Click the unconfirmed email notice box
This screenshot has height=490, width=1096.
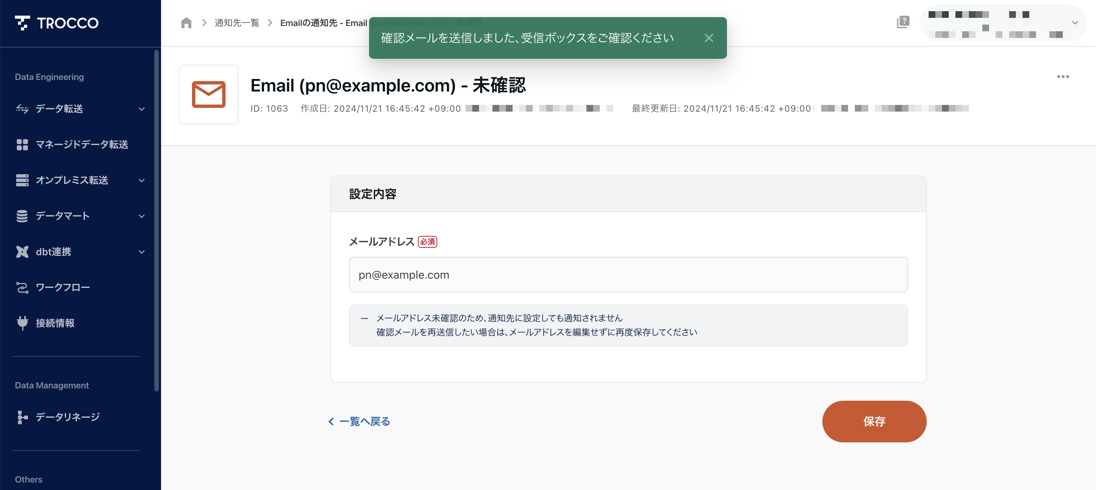pos(628,325)
